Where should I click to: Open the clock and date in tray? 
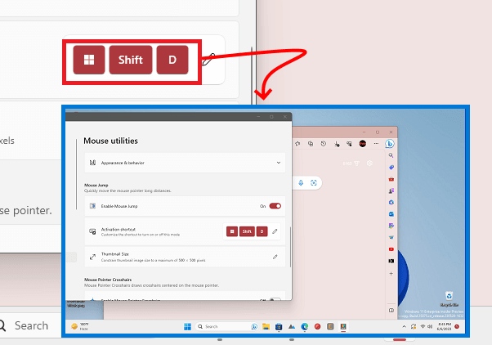(445, 326)
